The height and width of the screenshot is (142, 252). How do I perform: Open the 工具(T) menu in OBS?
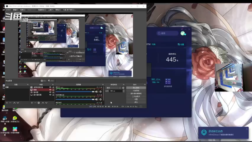pos(51,10)
